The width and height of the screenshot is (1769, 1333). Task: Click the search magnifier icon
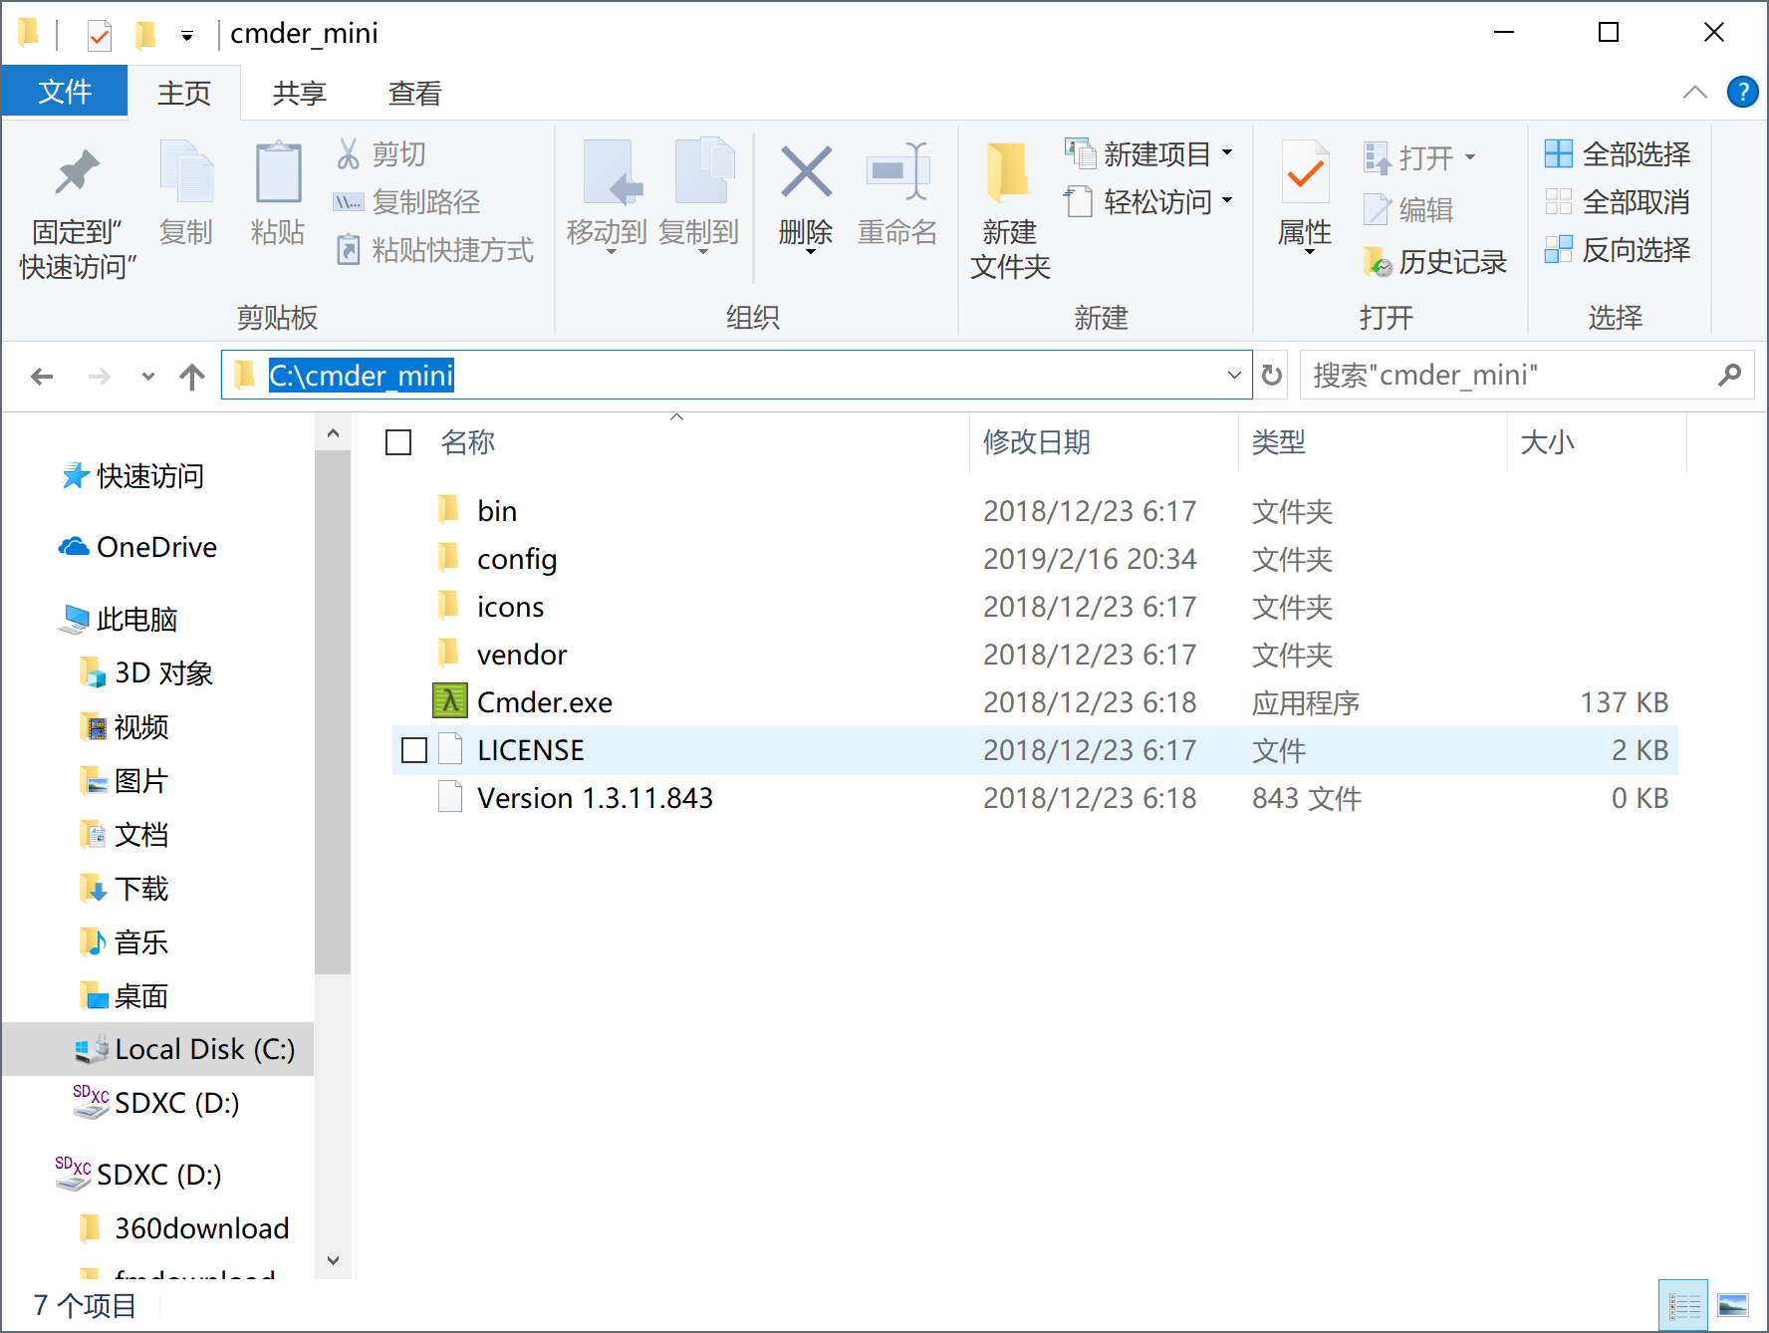[1729, 376]
